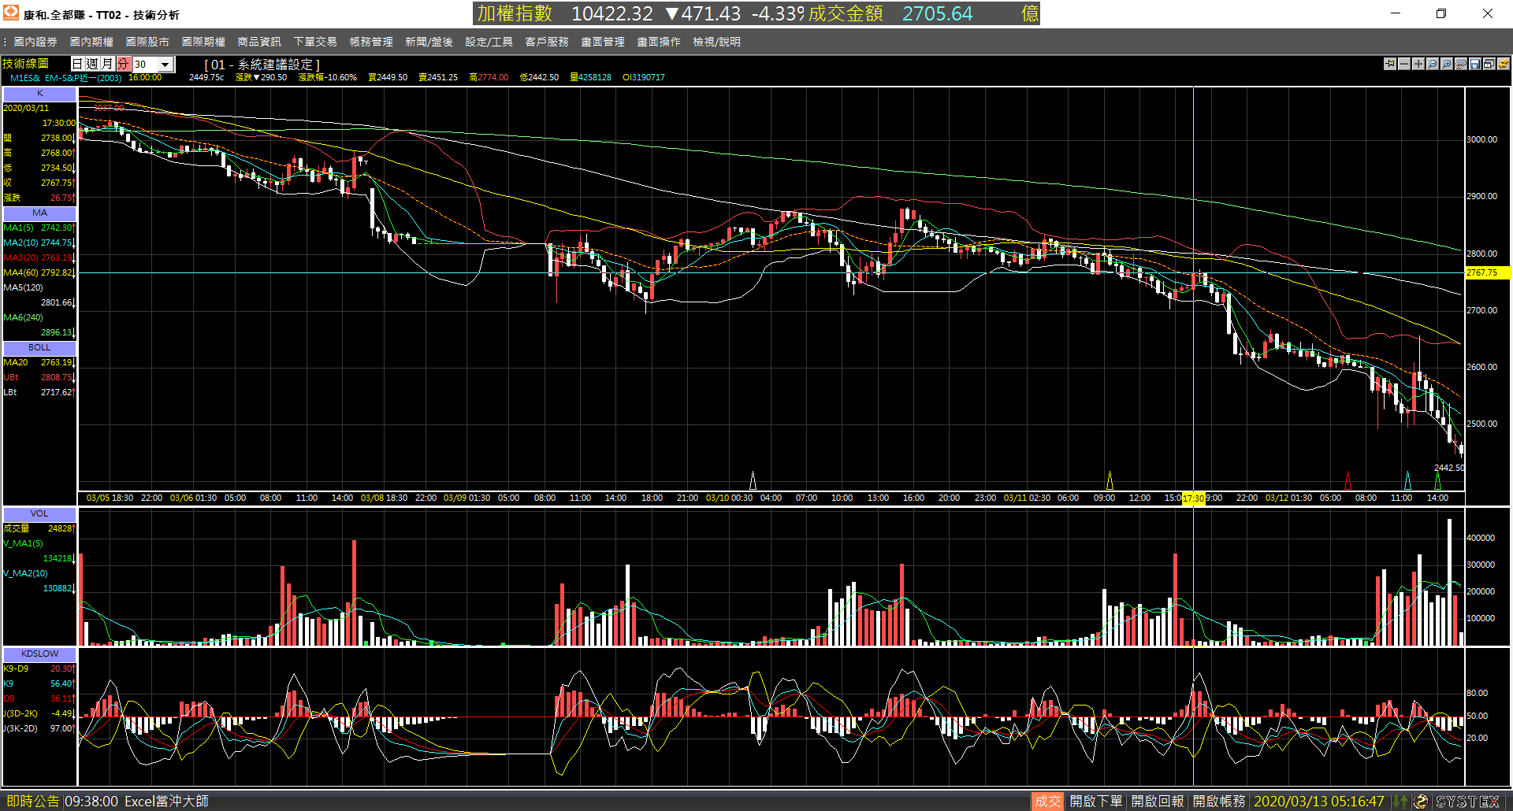Open the 商品資訊 menu
Viewport: 1513px width, 811px height.
click(259, 42)
